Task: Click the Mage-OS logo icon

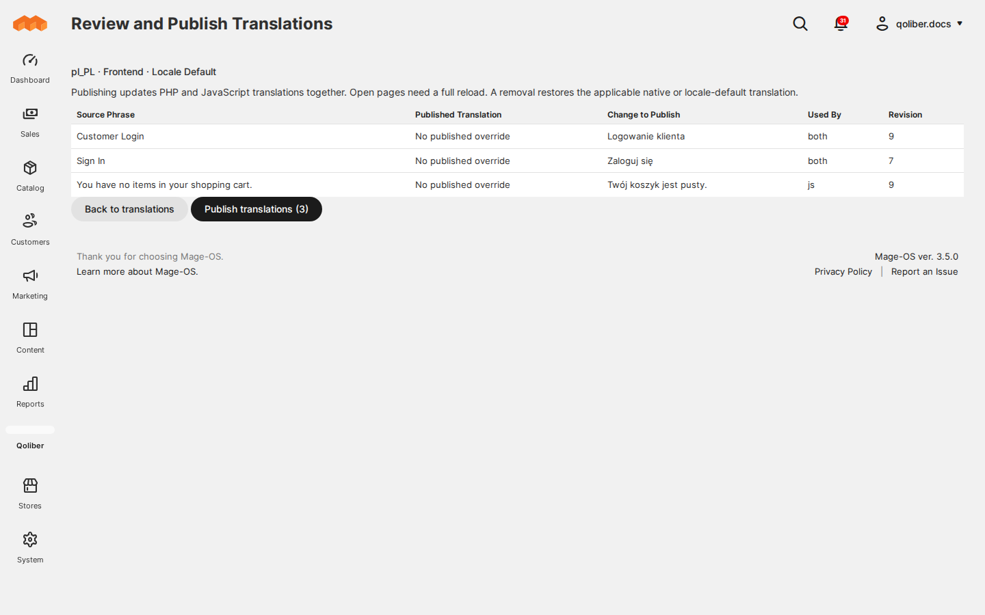Action: [x=30, y=23]
